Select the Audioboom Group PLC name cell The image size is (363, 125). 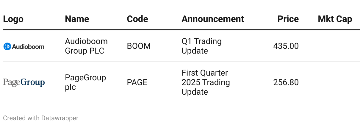[86, 46]
